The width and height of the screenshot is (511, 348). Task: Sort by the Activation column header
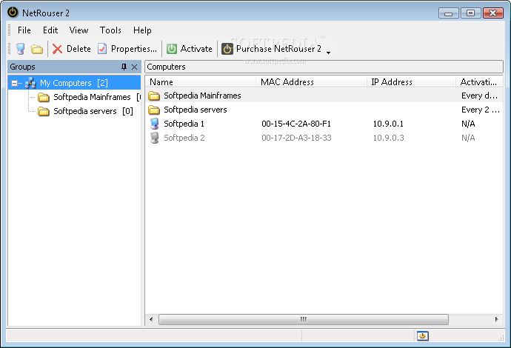[479, 81]
